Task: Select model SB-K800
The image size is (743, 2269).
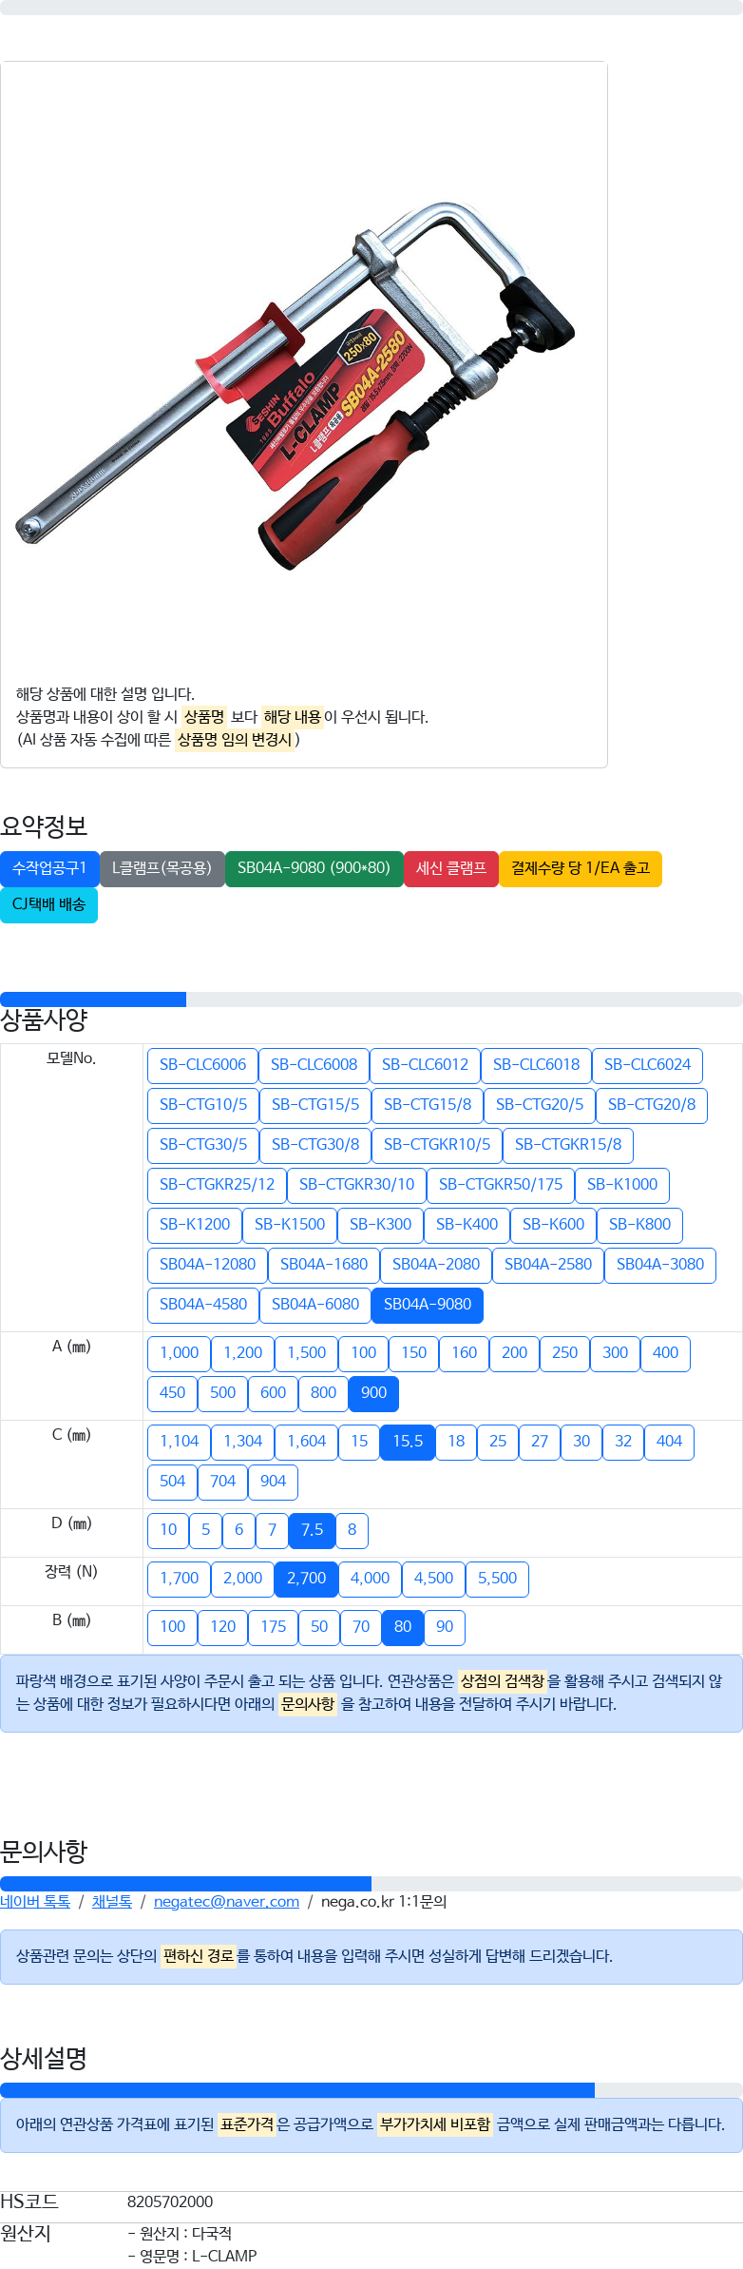Action: pyautogui.click(x=639, y=1225)
